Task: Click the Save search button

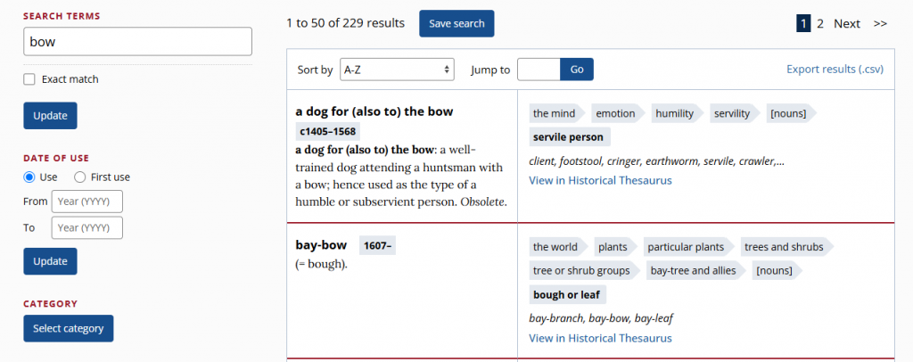Action: (x=456, y=23)
